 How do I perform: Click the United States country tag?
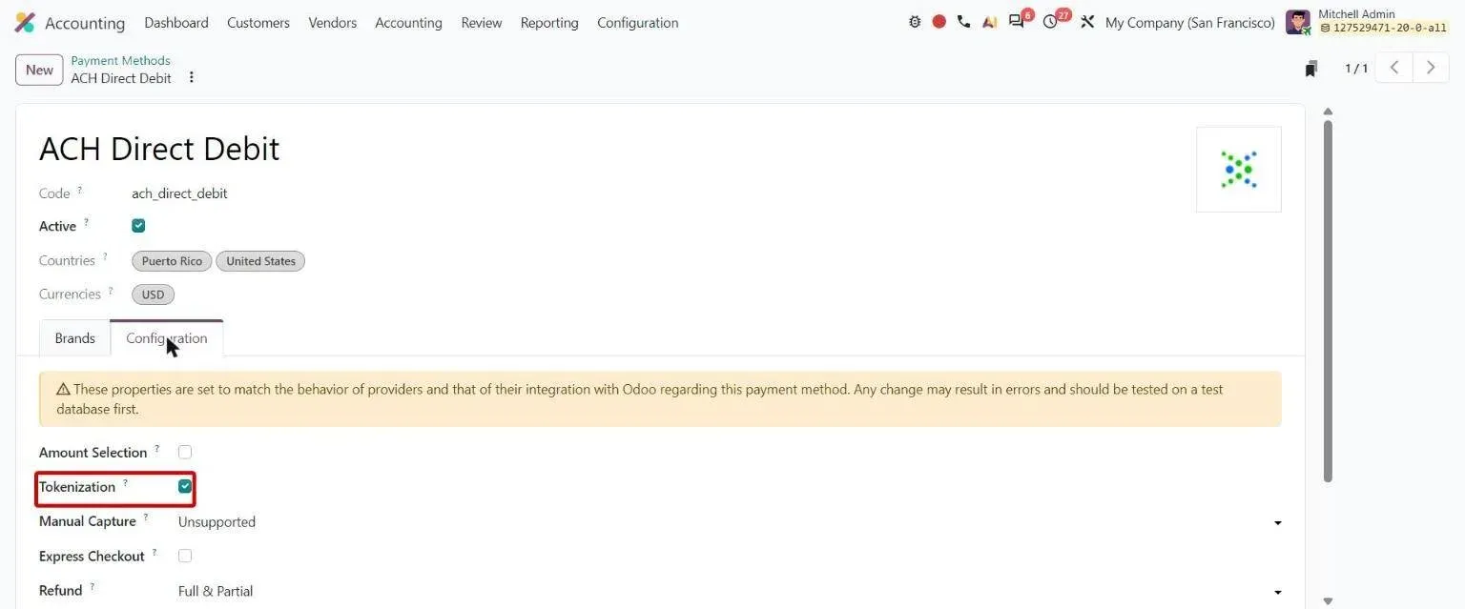(x=260, y=261)
